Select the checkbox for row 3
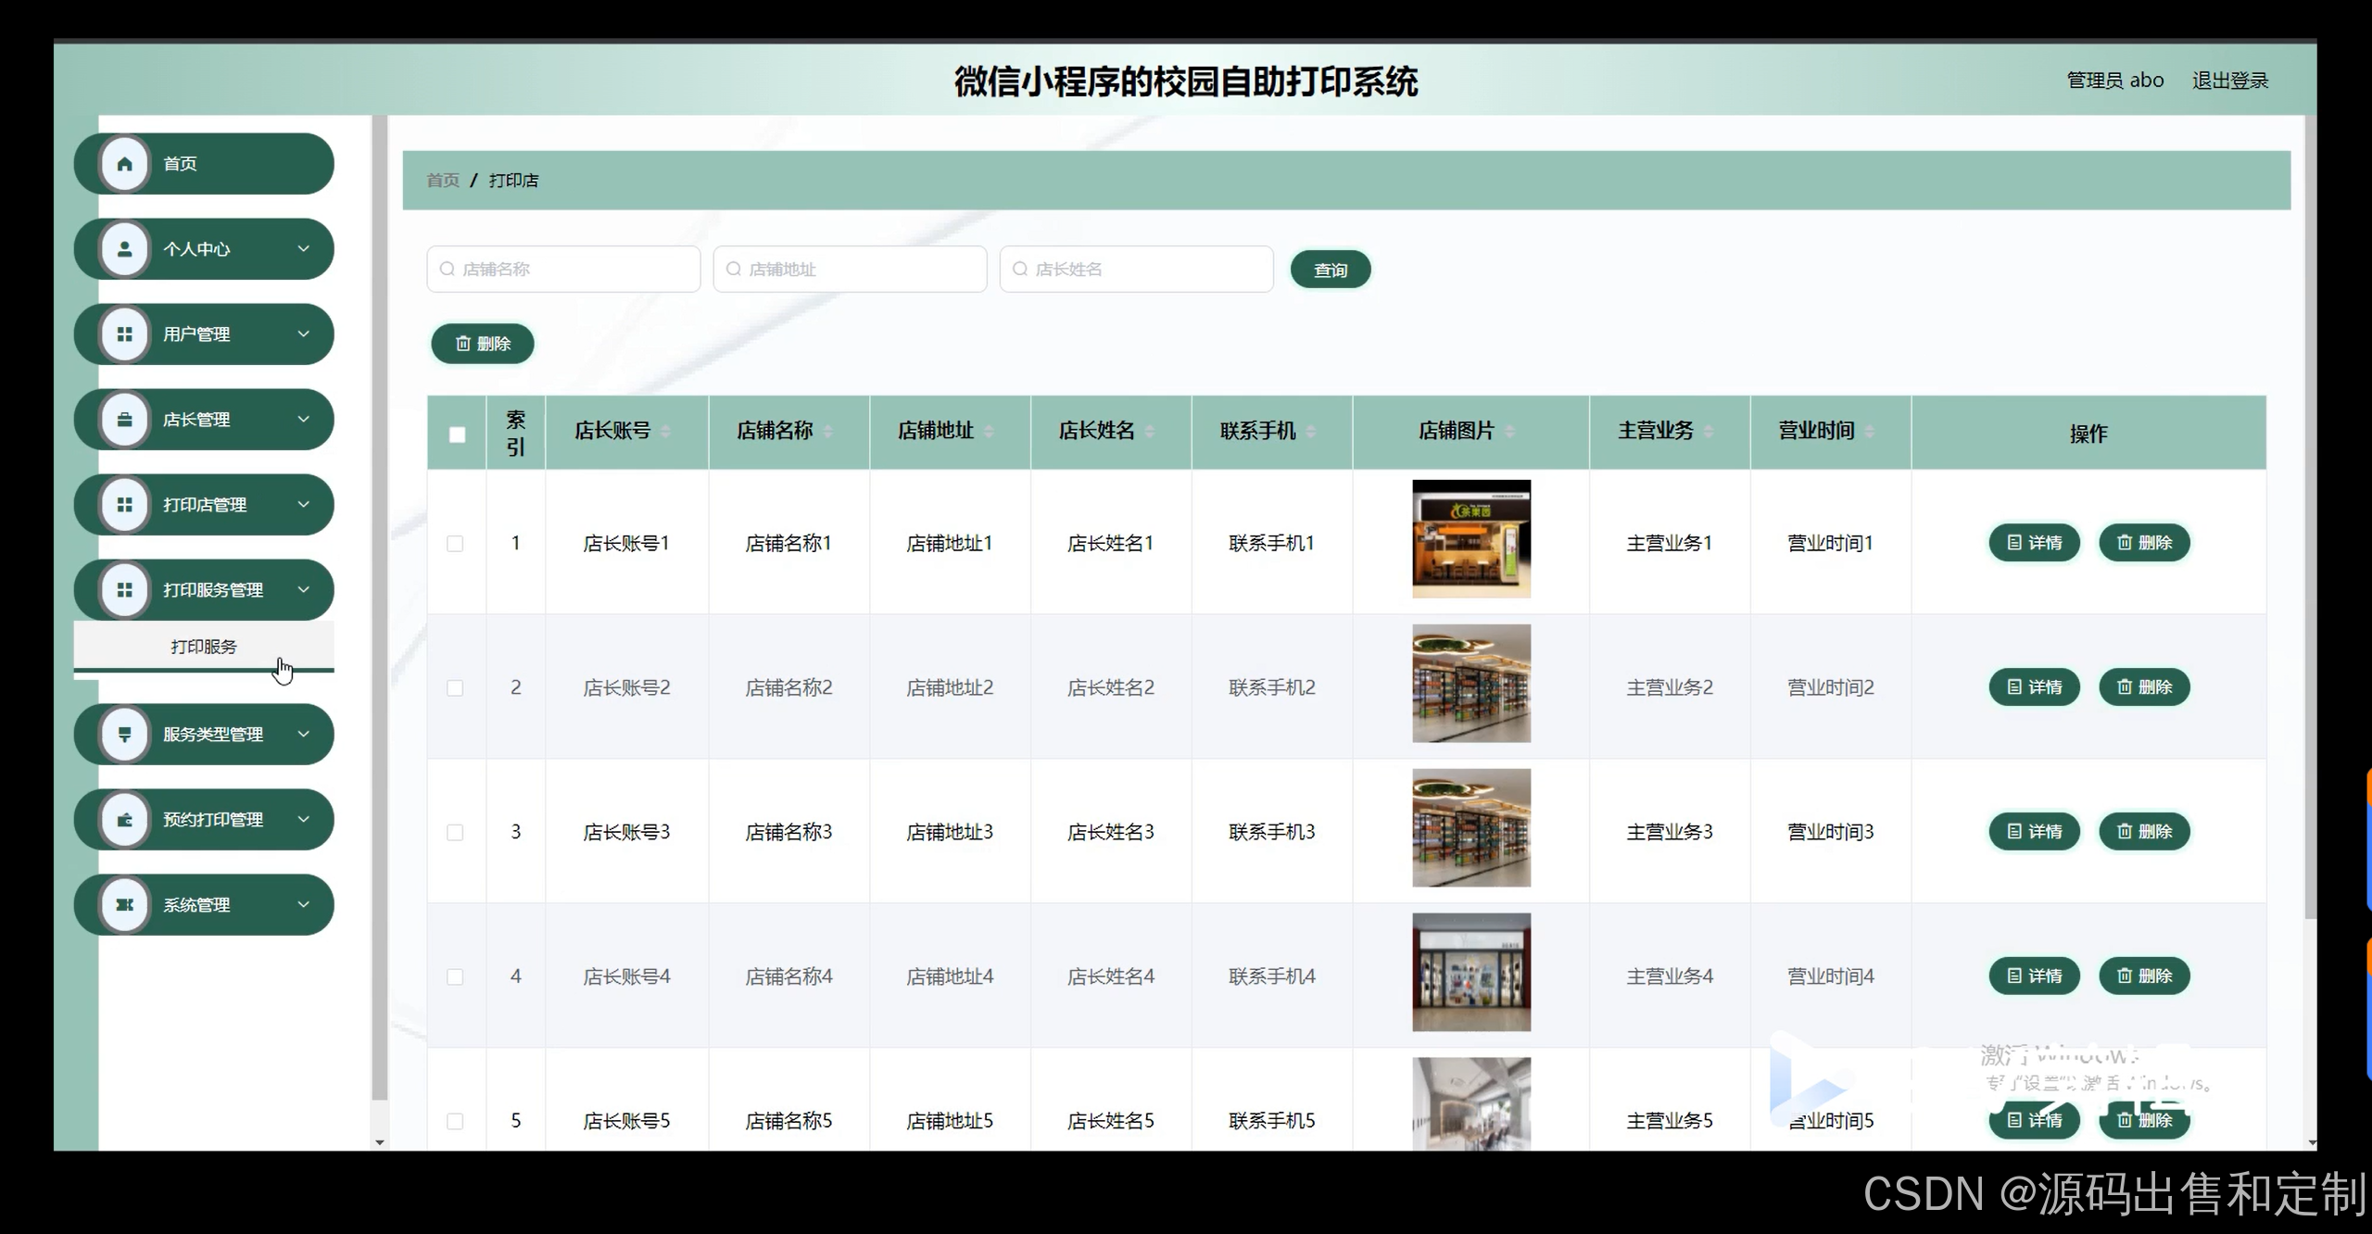The image size is (2372, 1234). pyautogui.click(x=455, y=833)
